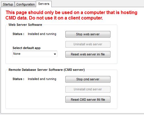Image resolution: width=144 pixels, height=115 pixels.
Task: Click the Select default app label
Action: (26, 48)
